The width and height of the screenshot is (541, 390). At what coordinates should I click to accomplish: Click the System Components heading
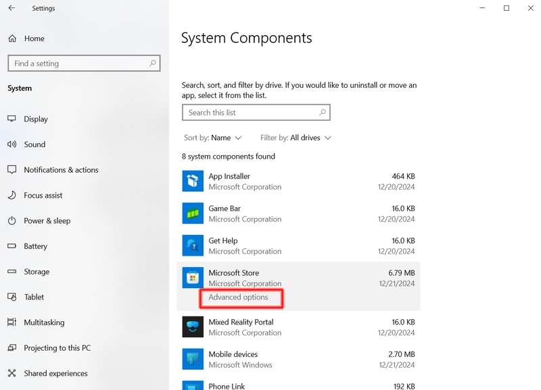point(246,38)
